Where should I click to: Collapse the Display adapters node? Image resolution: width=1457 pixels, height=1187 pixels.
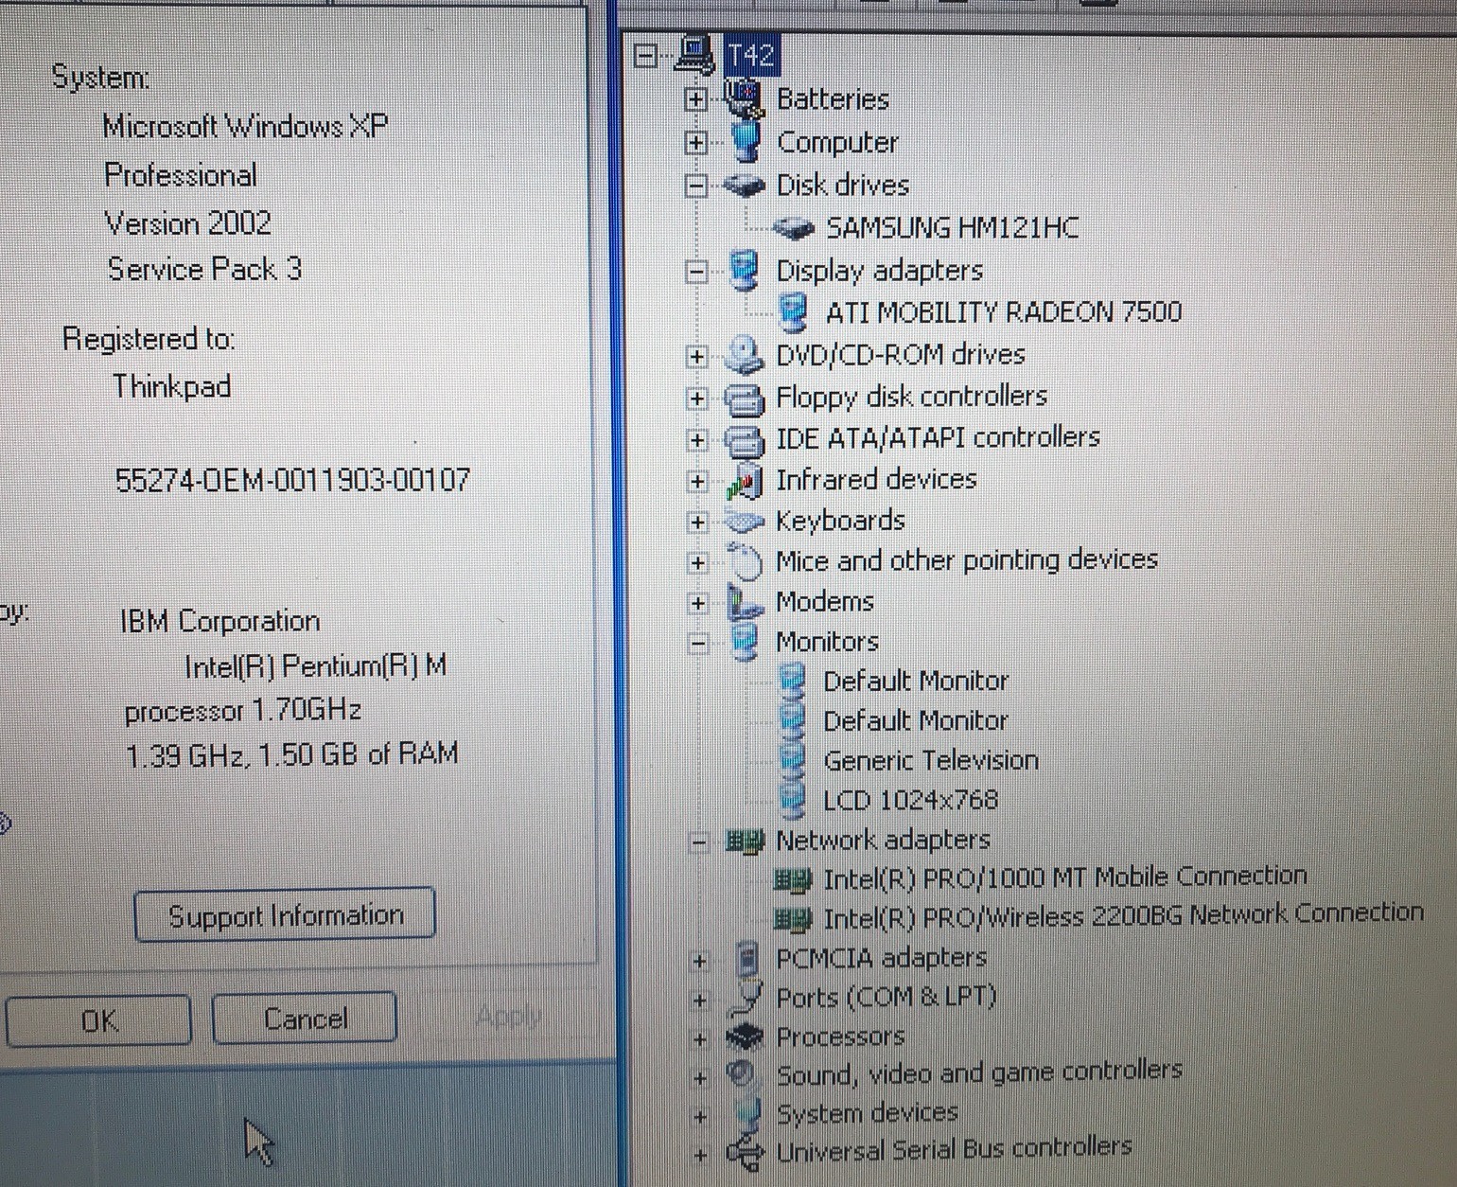click(x=696, y=272)
